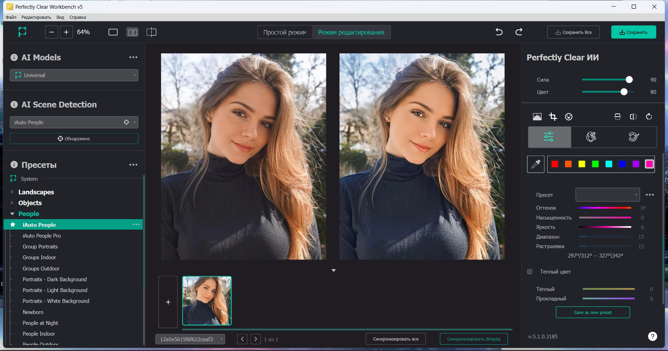Toggle the Теплый цвет checkbox
The image size is (668, 351).
[x=530, y=271]
